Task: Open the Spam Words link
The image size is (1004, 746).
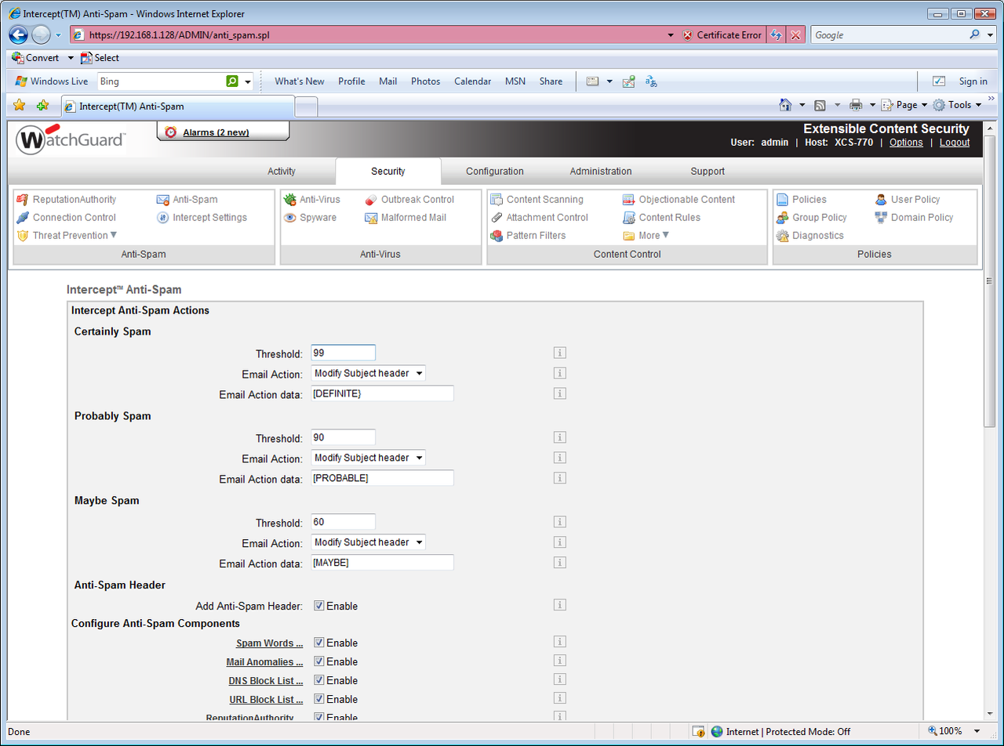Action: click(x=270, y=643)
